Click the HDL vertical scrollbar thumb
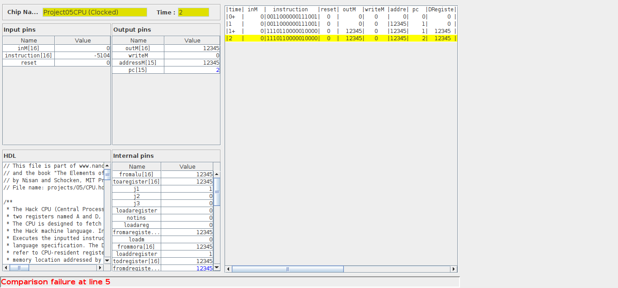Image resolution: width=618 pixels, height=288 pixels. [107, 175]
